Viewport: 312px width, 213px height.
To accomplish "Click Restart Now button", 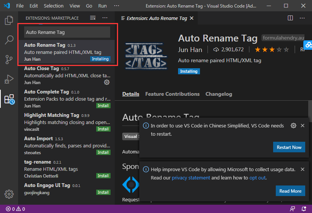I will tap(289, 147).
